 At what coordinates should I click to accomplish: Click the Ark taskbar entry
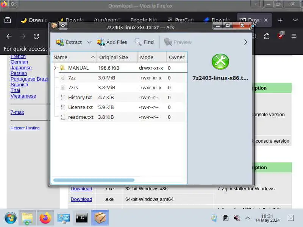(x=100, y=218)
